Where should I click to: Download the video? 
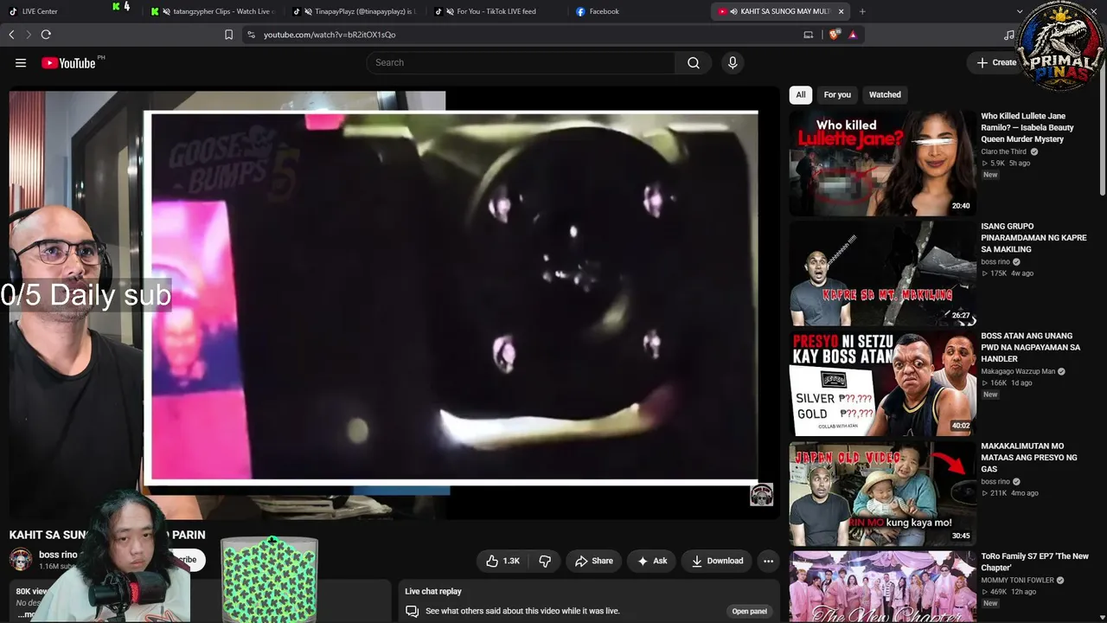[717, 561]
